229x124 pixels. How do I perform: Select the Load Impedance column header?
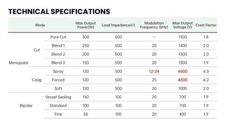pyautogui.click(x=118, y=25)
